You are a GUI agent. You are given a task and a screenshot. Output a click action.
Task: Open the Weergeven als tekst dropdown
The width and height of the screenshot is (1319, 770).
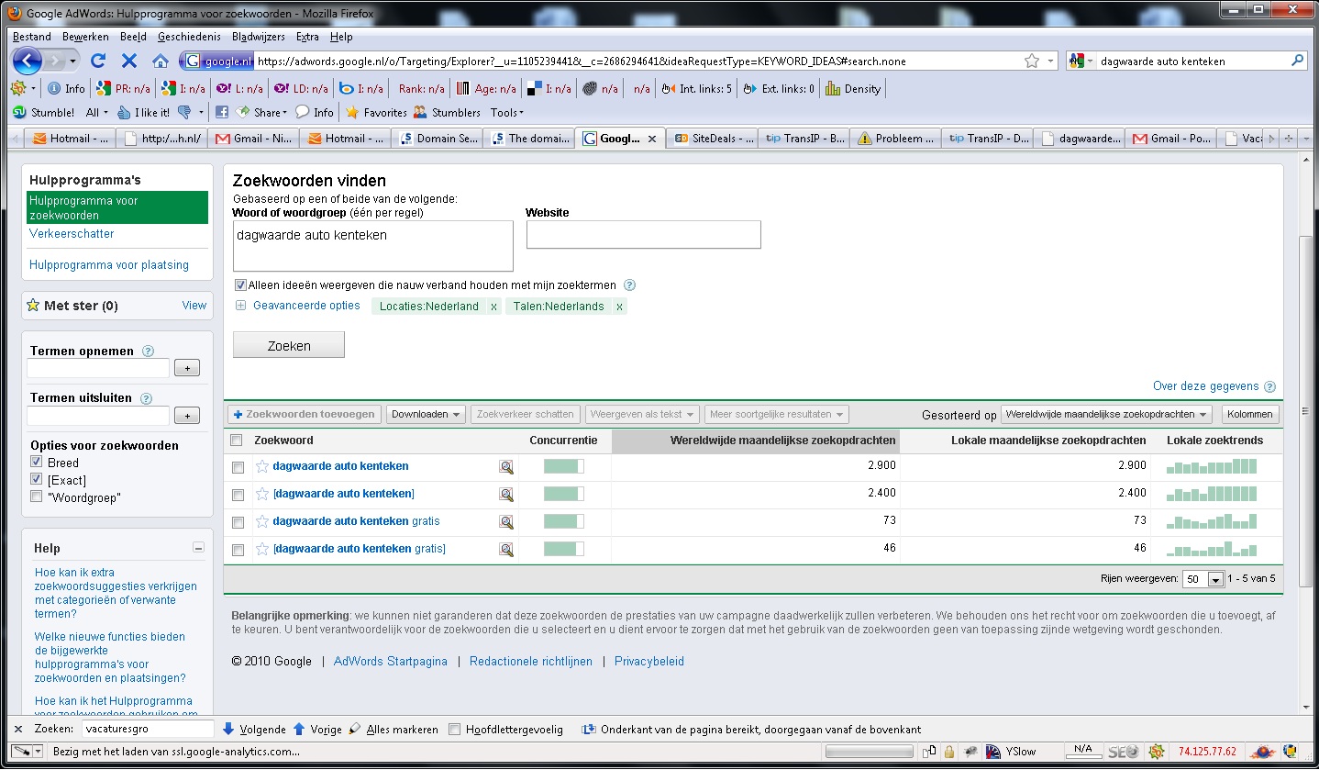click(642, 415)
